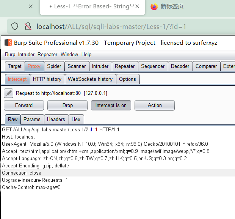This screenshot has height=219, width=235.
Task: Switch to the Sequencer tab
Action: [x=153, y=66]
